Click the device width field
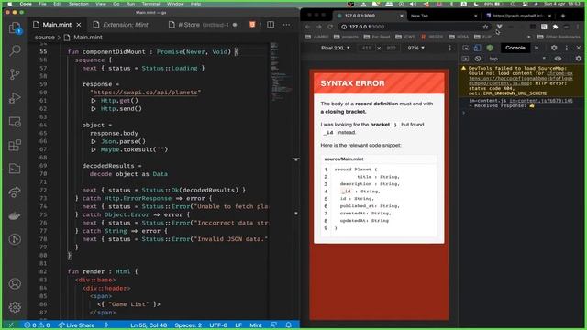587x330 pixels. (x=366, y=48)
